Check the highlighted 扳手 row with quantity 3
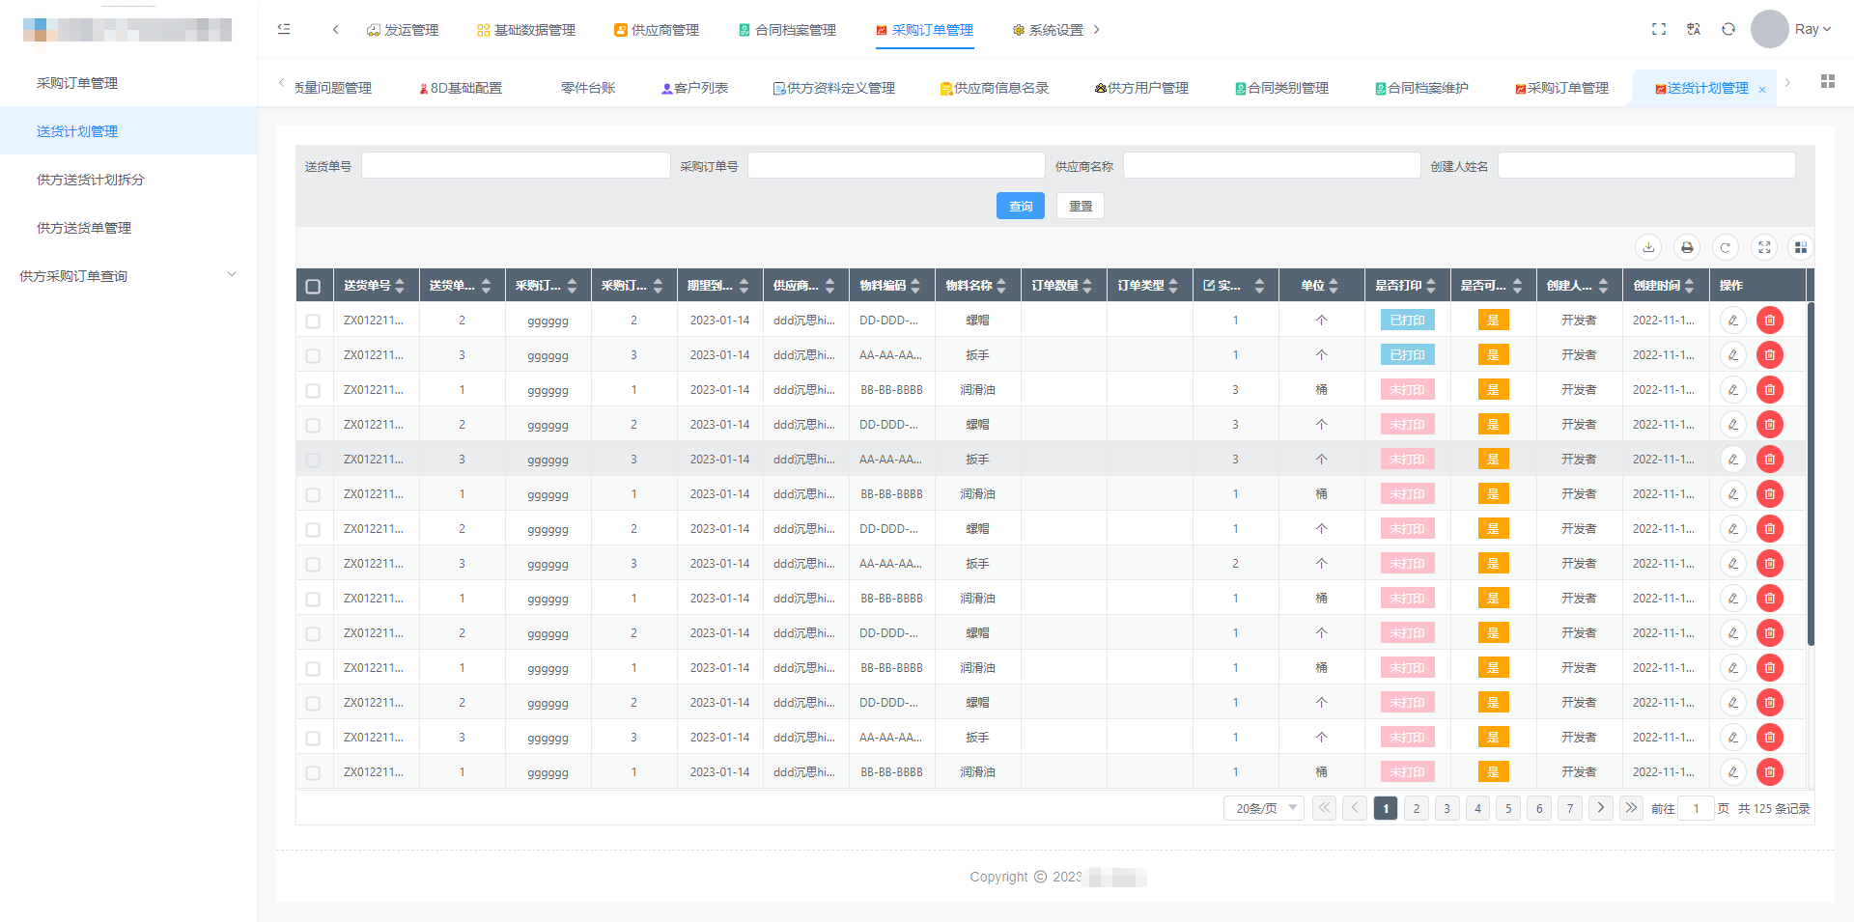Image resolution: width=1854 pixels, height=922 pixels. [313, 460]
